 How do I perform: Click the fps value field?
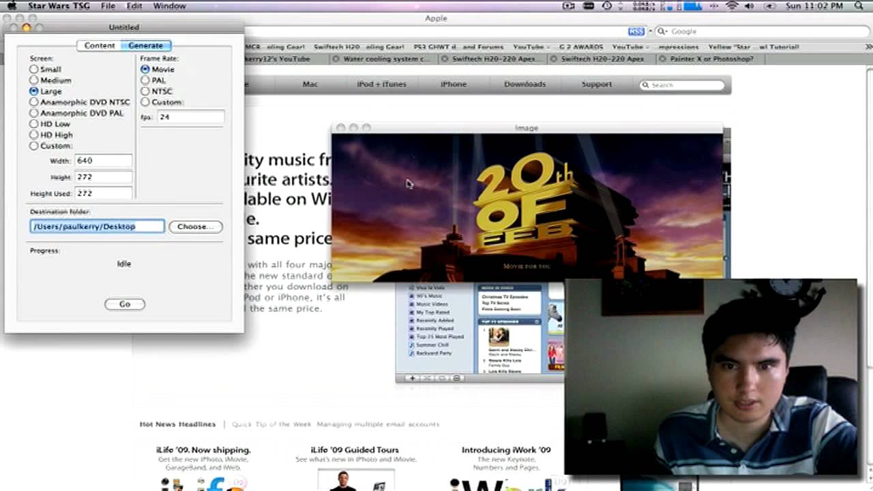coord(190,117)
